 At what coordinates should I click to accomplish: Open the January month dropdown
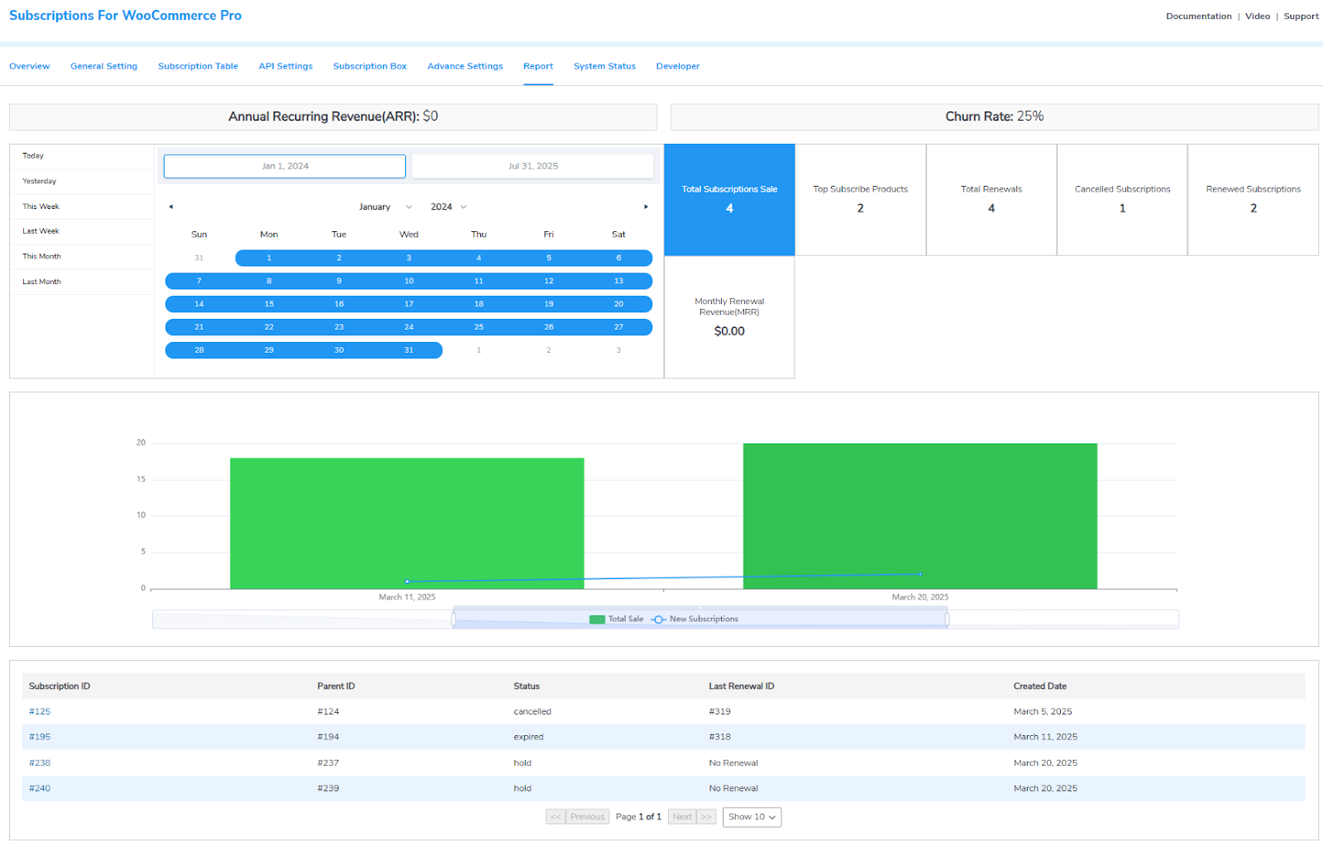[384, 207]
